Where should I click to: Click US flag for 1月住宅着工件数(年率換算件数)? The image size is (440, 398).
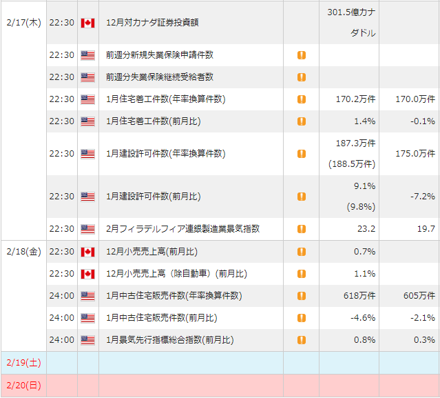point(88,99)
